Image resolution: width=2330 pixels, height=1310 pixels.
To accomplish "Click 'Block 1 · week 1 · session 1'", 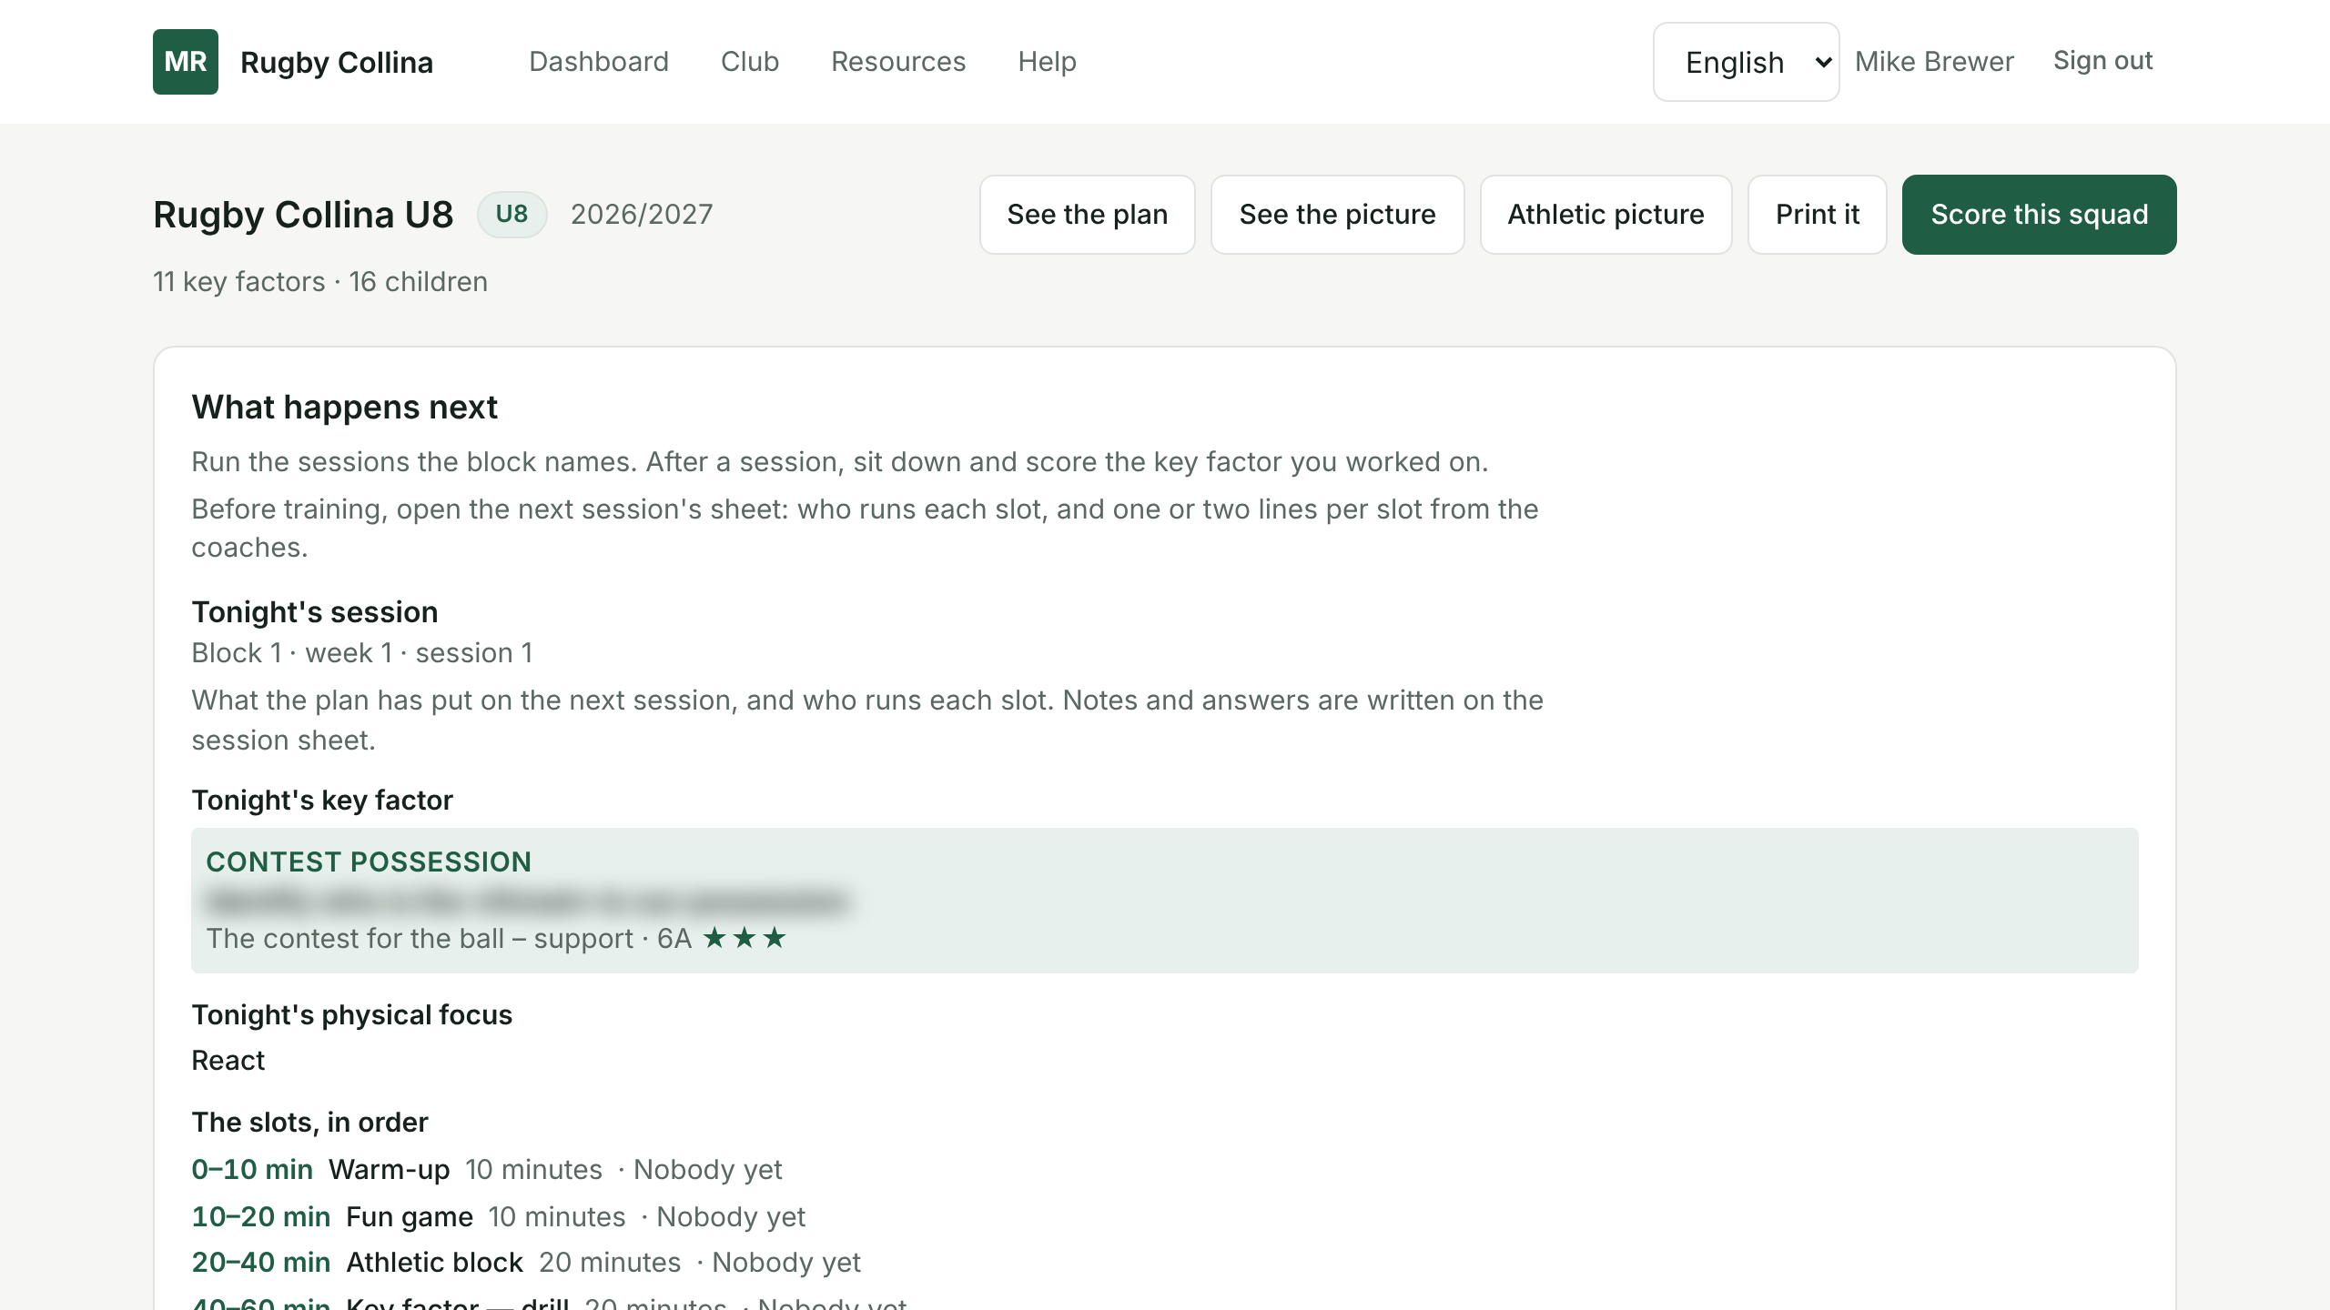I will click(x=362, y=653).
